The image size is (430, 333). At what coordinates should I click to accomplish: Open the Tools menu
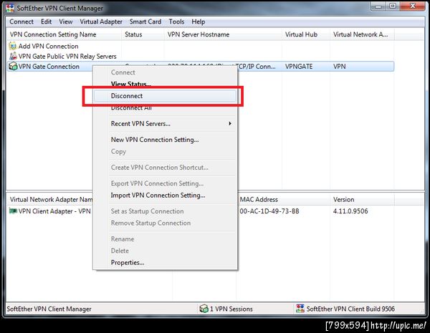tap(176, 21)
